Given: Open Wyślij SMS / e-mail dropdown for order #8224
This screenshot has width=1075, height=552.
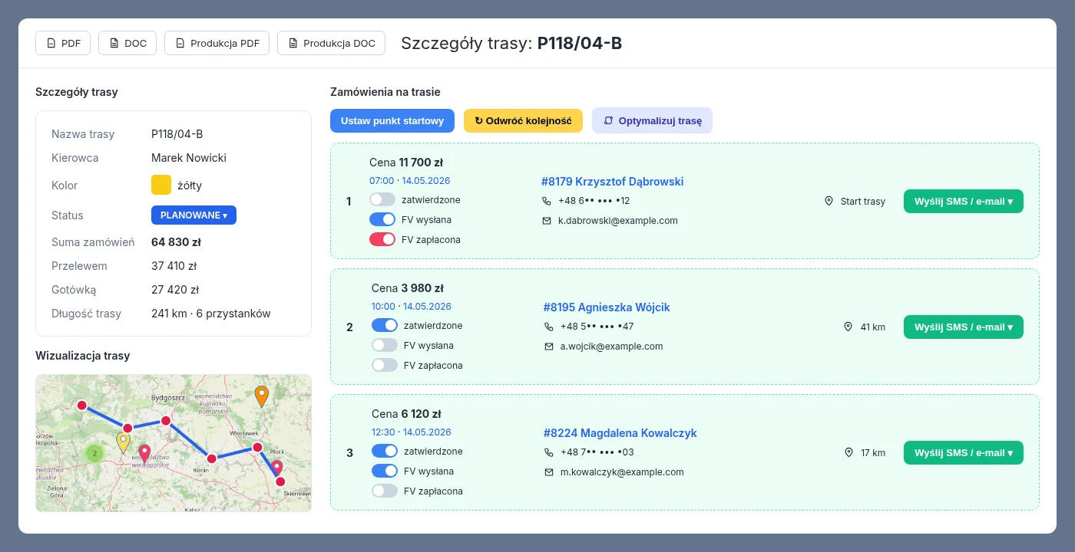Looking at the screenshot, I should 964,452.
